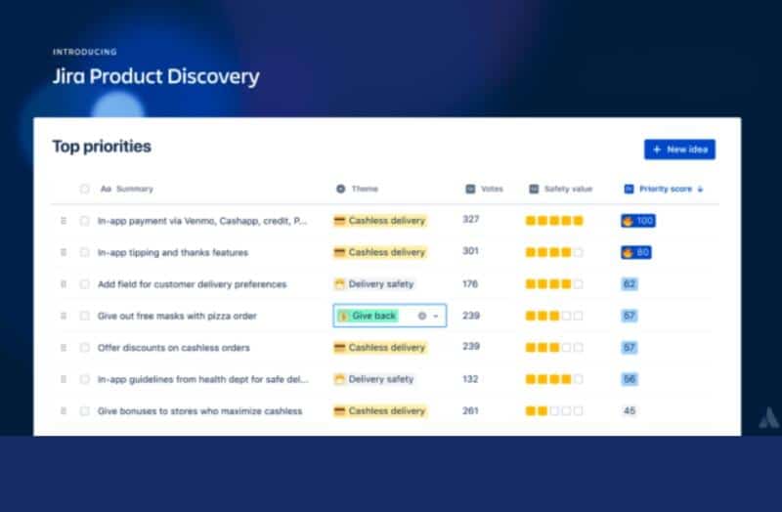Click Cashless delivery tag in Give bonuses row
Viewport: 782px width, 512px height.
(x=380, y=411)
